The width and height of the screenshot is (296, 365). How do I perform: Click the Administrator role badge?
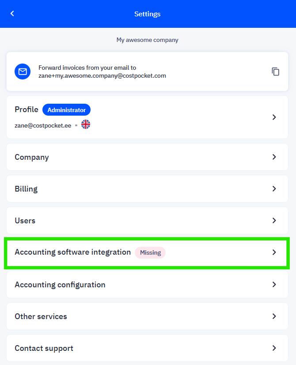(x=66, y=110)
